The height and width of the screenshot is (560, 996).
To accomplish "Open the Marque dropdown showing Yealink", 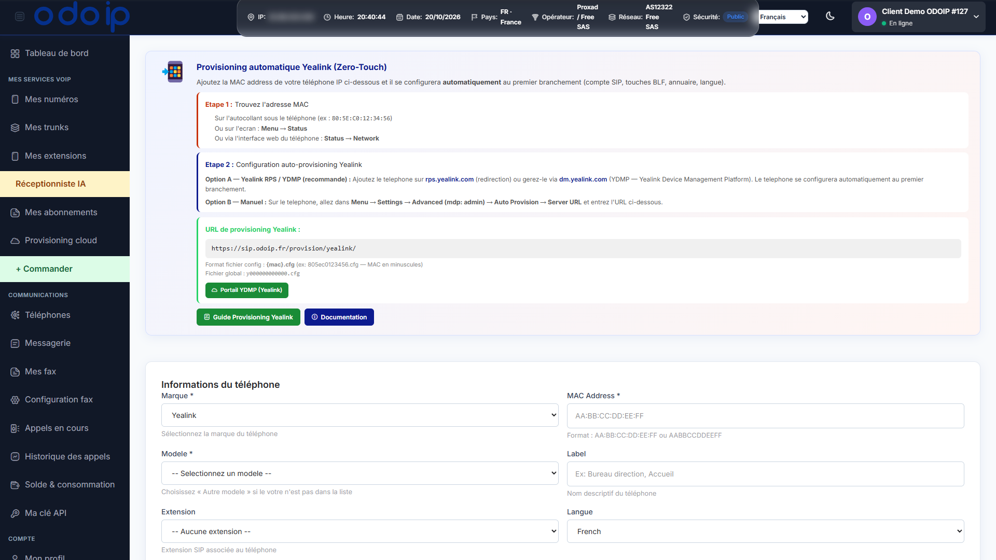I will [359, 415].
